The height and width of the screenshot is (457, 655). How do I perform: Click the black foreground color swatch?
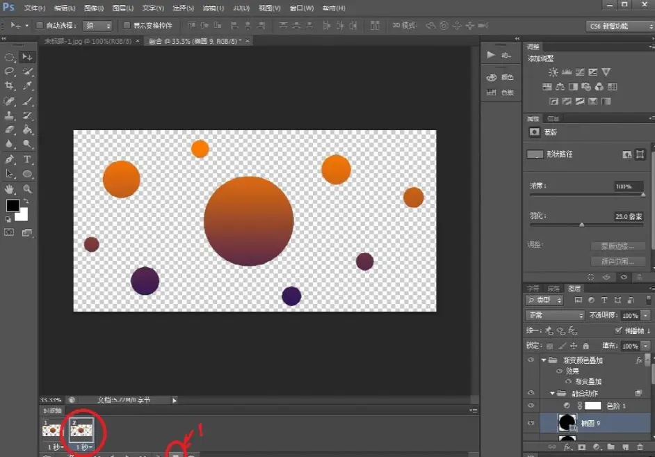13,205
